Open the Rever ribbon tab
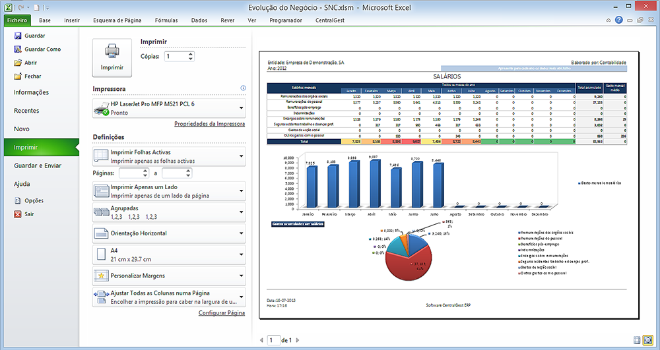The width and height of the screenshot is (660, 350). click(x=227, y=20)
